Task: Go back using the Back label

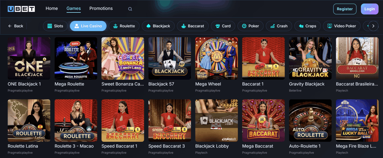Action: [19, 26]
